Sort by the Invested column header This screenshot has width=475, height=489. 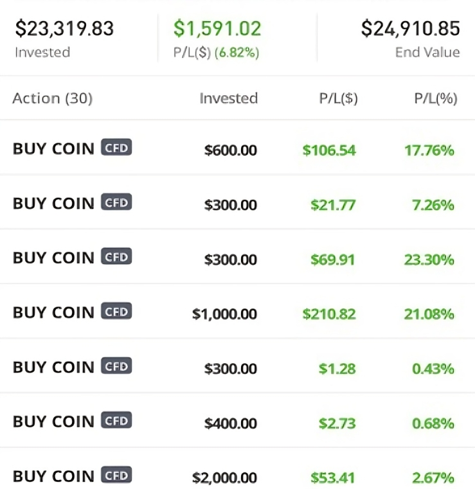[x=228, y=98]
